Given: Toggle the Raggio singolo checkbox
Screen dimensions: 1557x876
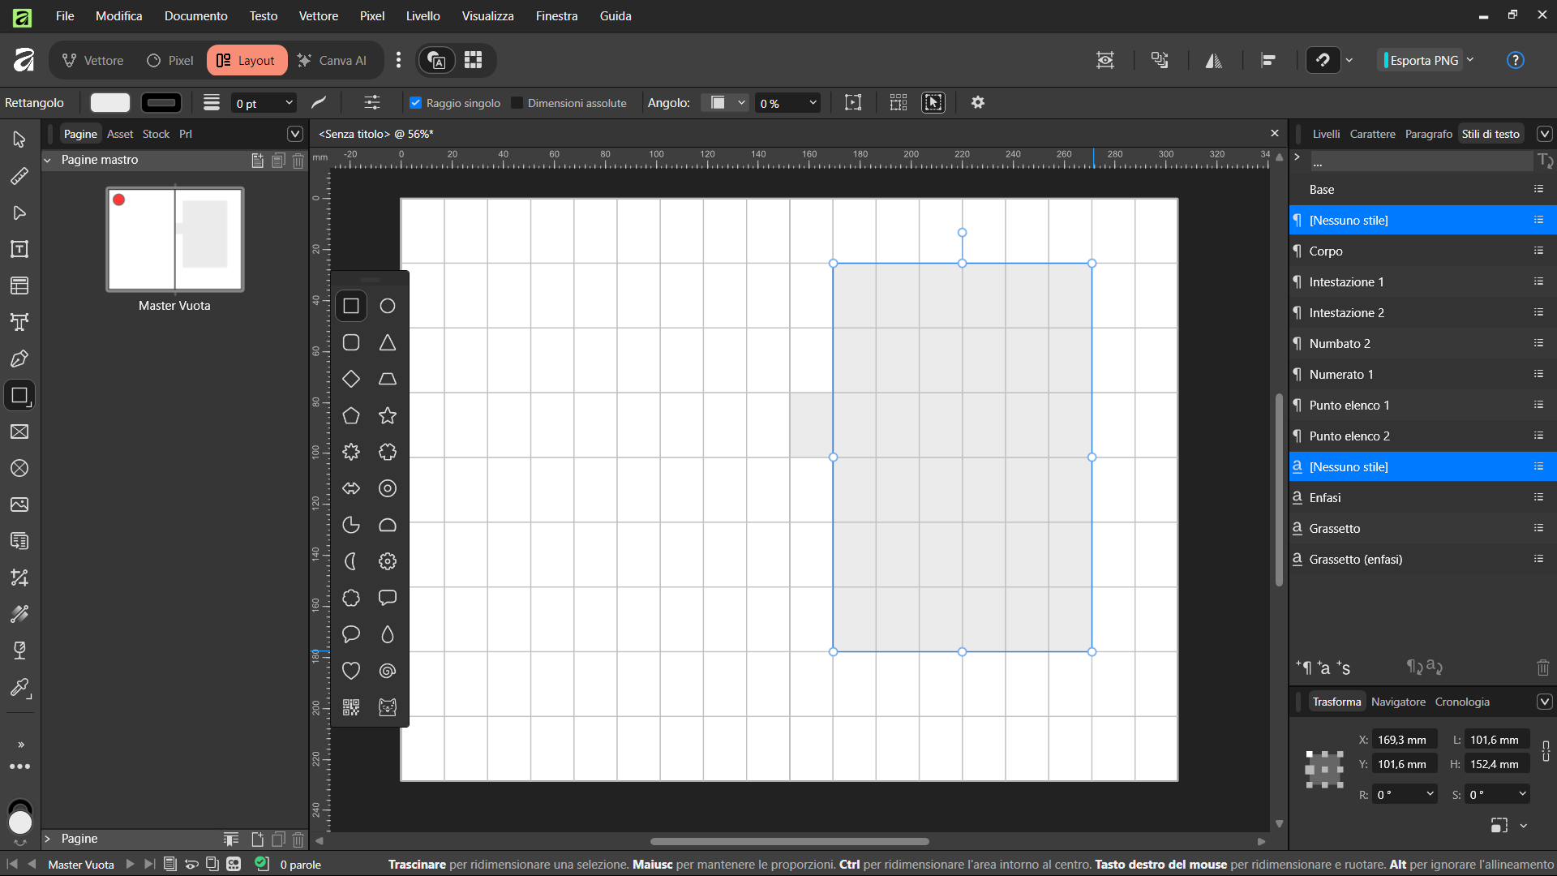Looking at the screenshot, I should (416, 103).
